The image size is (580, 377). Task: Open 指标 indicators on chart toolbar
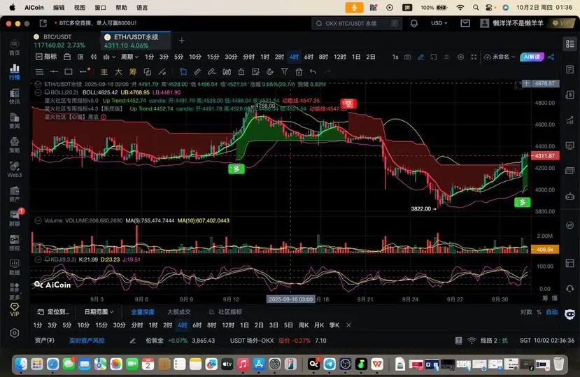46,57
